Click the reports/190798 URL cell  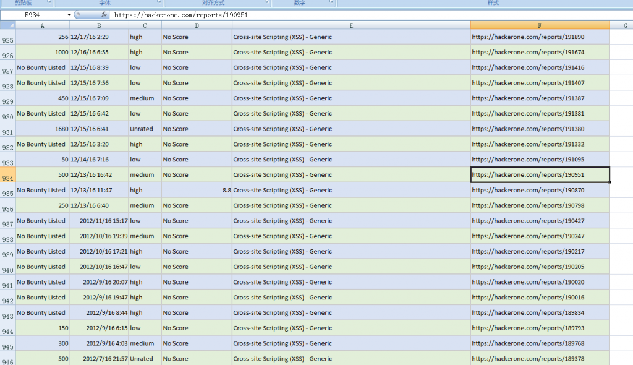(540, 205)
